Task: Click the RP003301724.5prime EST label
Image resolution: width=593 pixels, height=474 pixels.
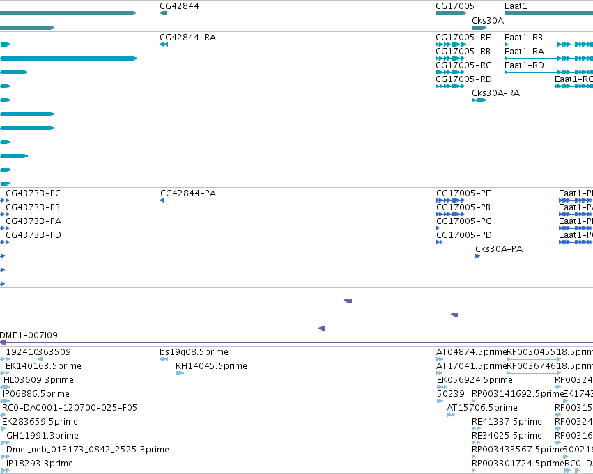Action: (x=518, y=464)
